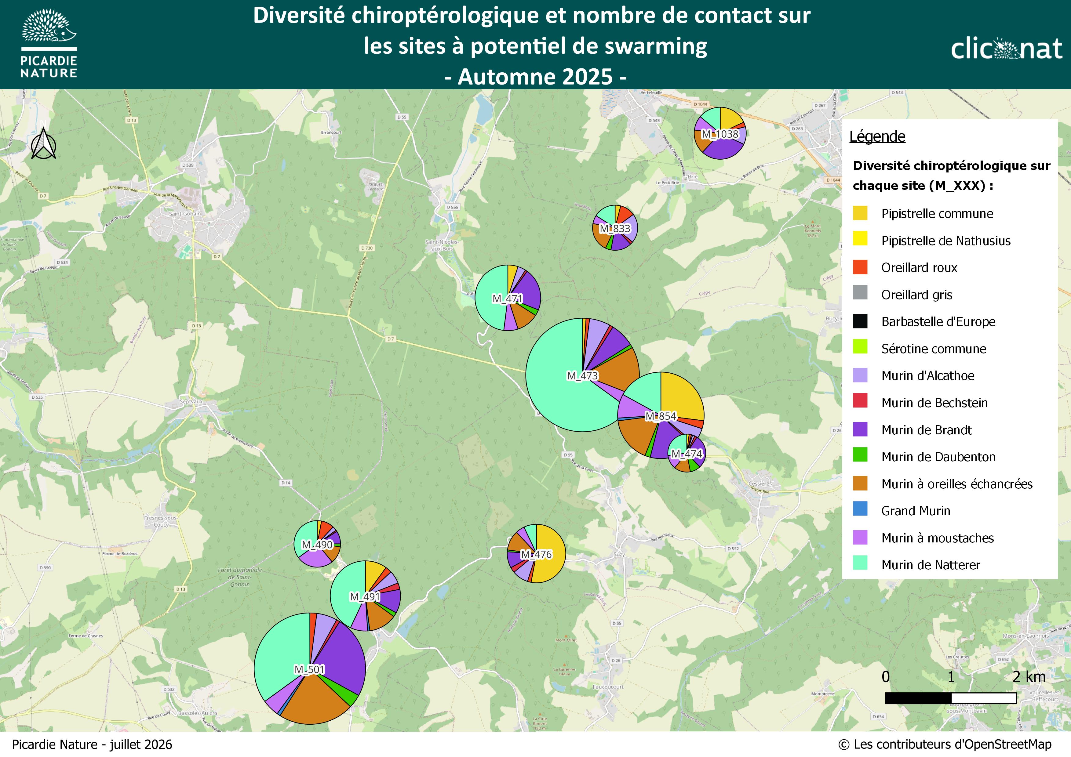Select the M_491 pie chart

tap(365, 596)
